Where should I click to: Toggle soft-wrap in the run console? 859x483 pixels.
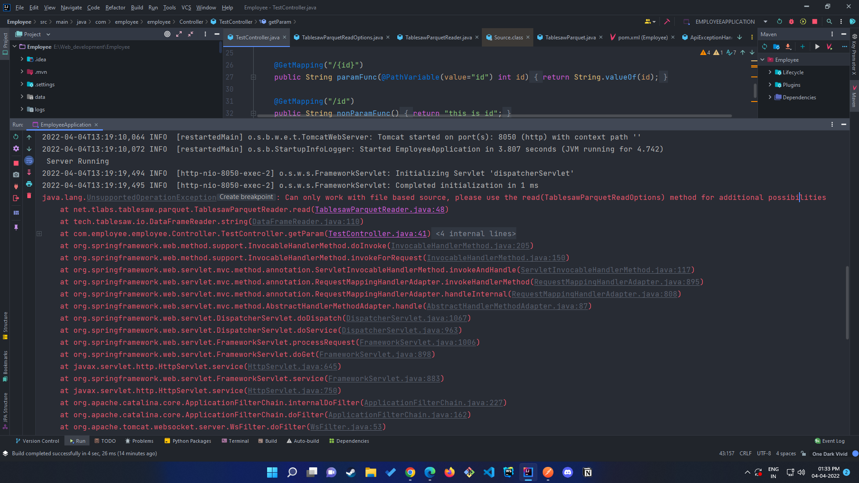(x=29, y=161)
